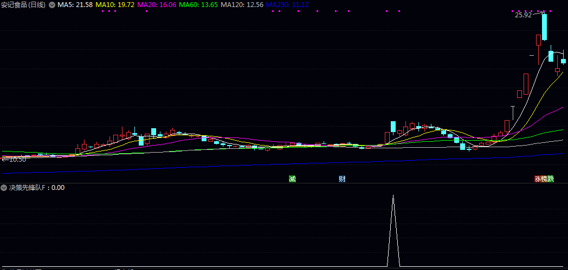This screenshot has height=270, width=568.
Task: Click the blue 财 event marker
Action: click(x=342, y=179)
